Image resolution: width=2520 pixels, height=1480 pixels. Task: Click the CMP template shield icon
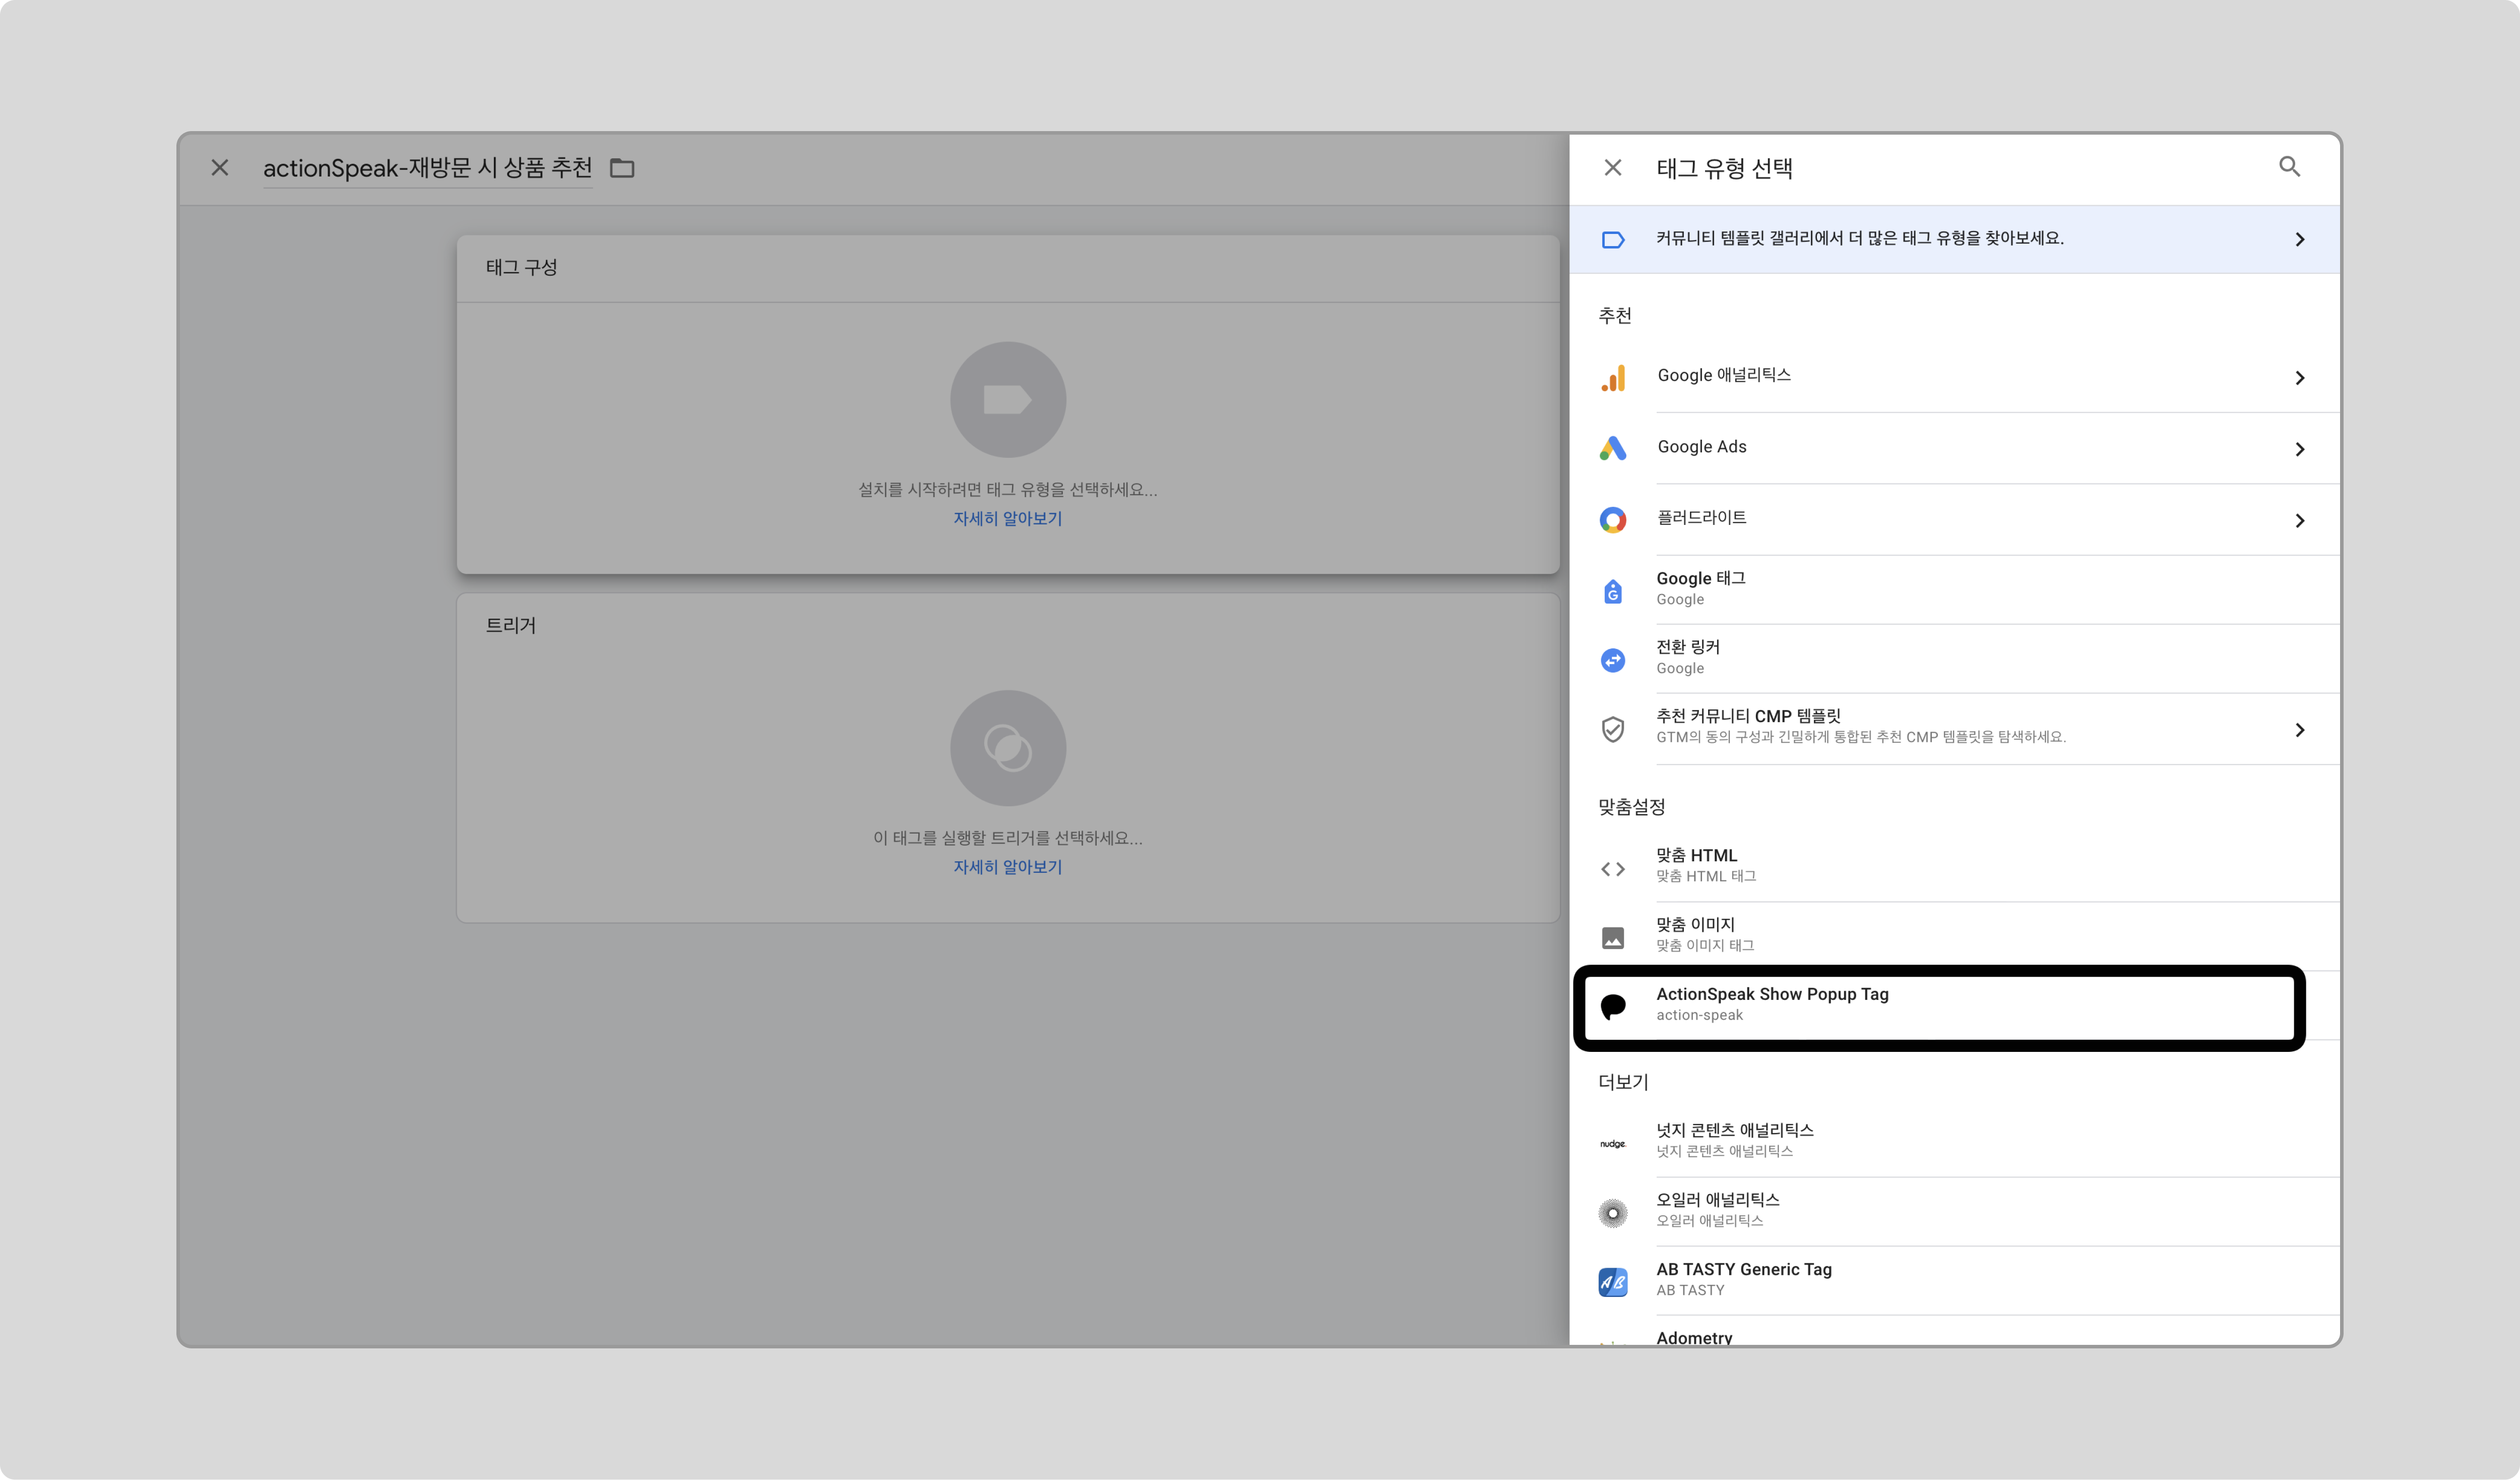pos(1613,730)
